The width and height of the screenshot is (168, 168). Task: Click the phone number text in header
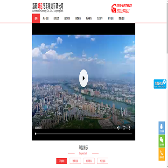[x=124, y=8]
